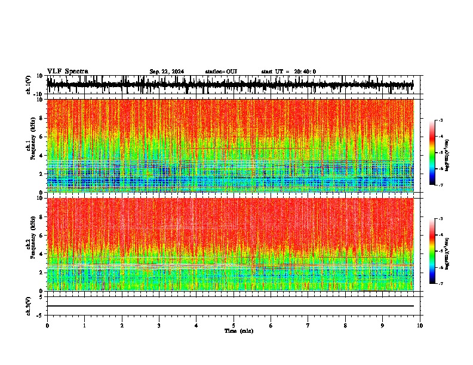Select the date 'Sep. 22, 2024'
Image resolution: width=473 pixels, height=365 pixels.
coord(167,72)
